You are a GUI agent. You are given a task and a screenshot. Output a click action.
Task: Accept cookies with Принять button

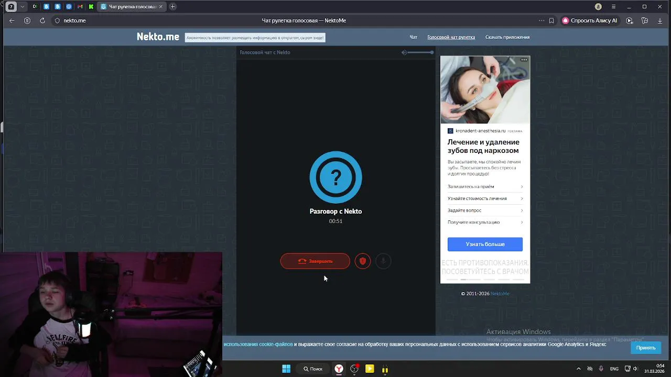coord(646,348)
